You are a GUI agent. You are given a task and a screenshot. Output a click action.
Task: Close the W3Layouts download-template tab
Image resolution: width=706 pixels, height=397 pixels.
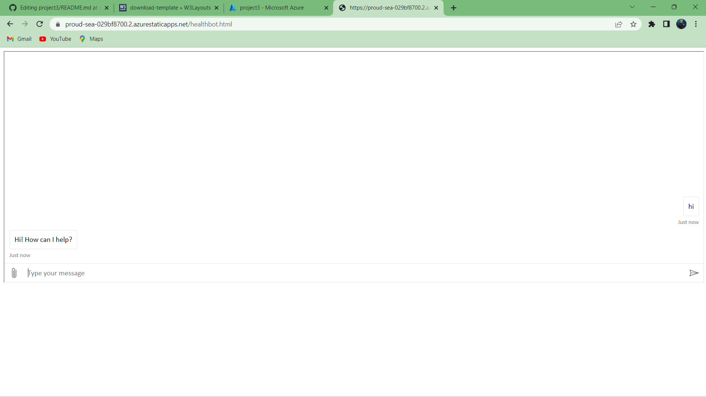pyautogui.click(x=217, y=8)
